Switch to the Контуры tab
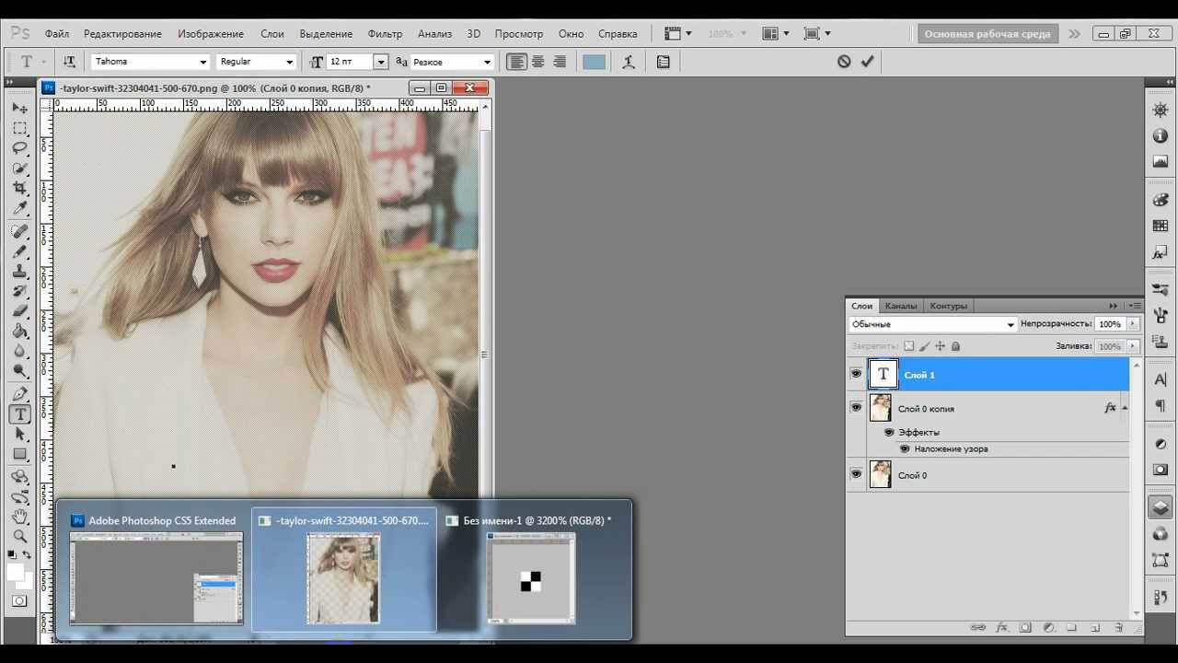The height and width of the screenshot is (663, 1178). pyautogui.click(x=948, y=306)
